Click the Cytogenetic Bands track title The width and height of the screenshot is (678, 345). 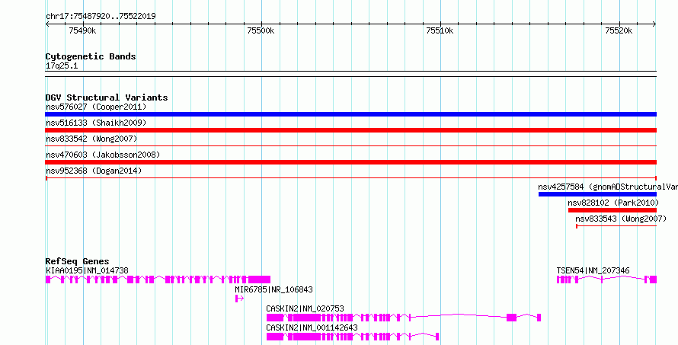(91, 56)
